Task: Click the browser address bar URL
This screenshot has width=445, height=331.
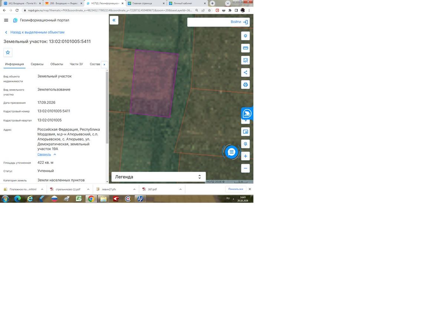Action: click(x=110, y=10)
